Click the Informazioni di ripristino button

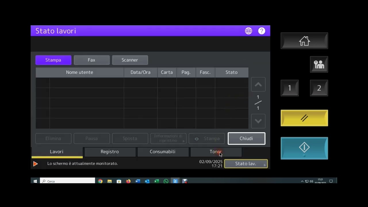168,139
